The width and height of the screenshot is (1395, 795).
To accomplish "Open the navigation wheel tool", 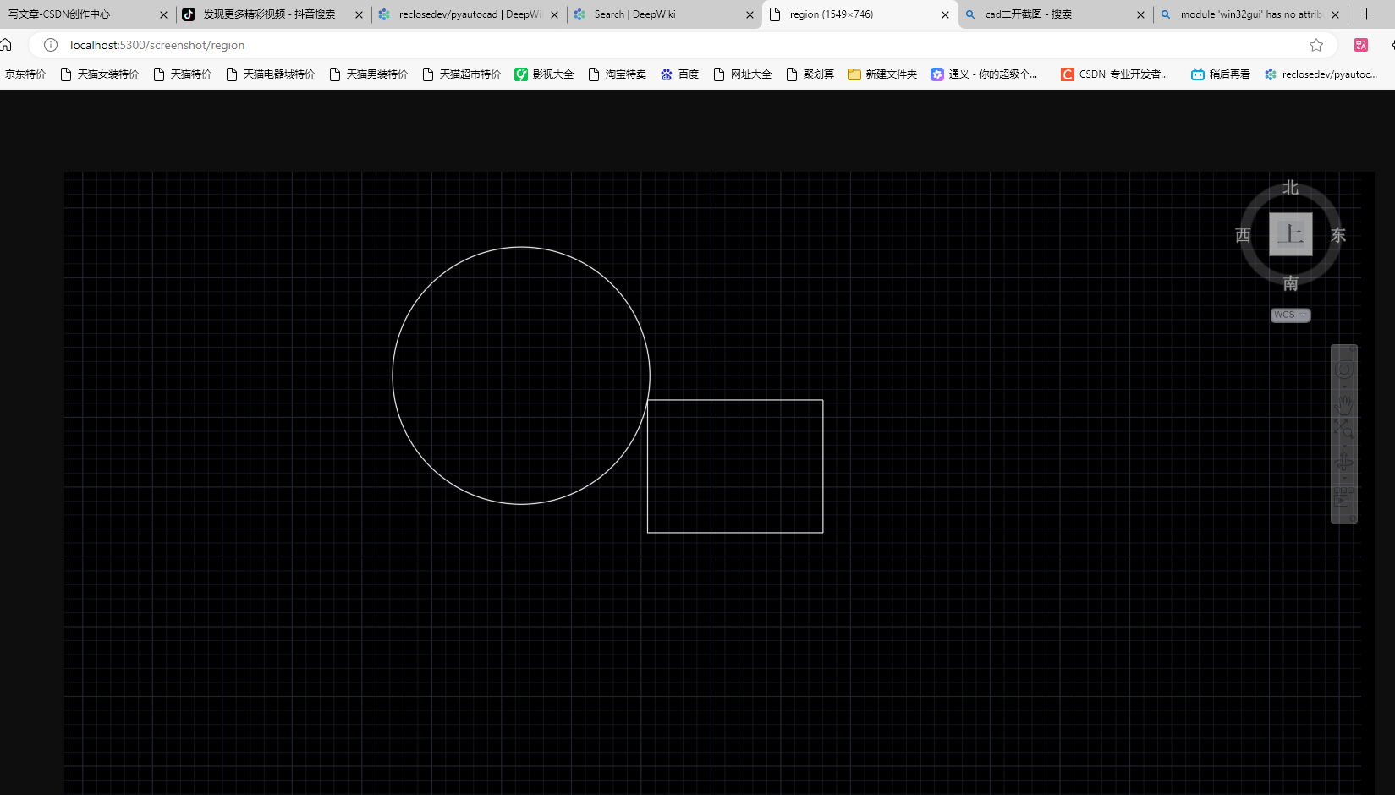I will coord(1344,368).
